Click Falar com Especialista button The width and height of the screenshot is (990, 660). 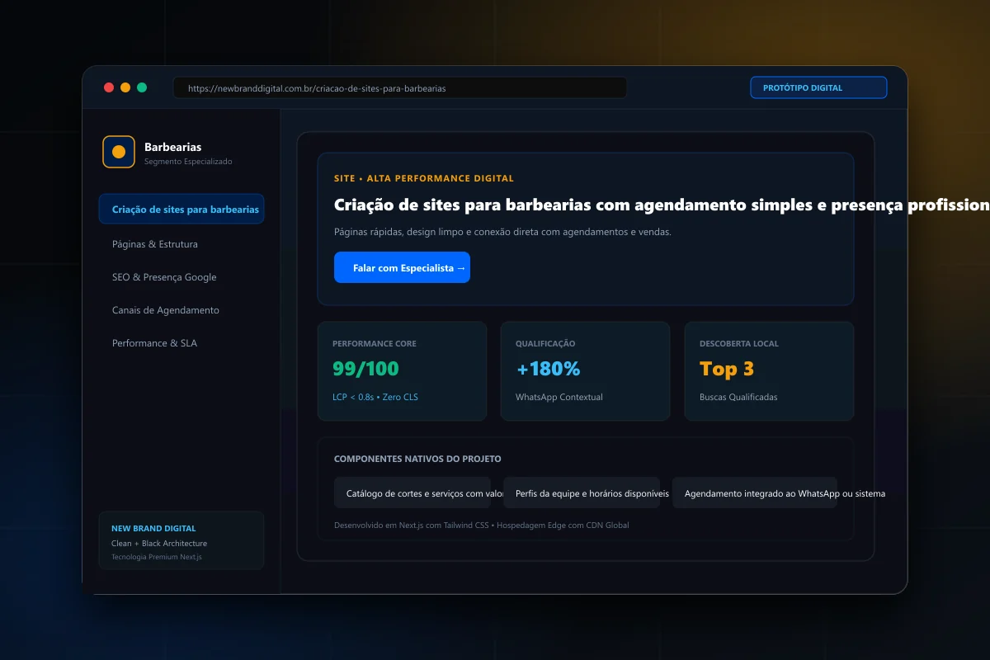click(402, 267)
